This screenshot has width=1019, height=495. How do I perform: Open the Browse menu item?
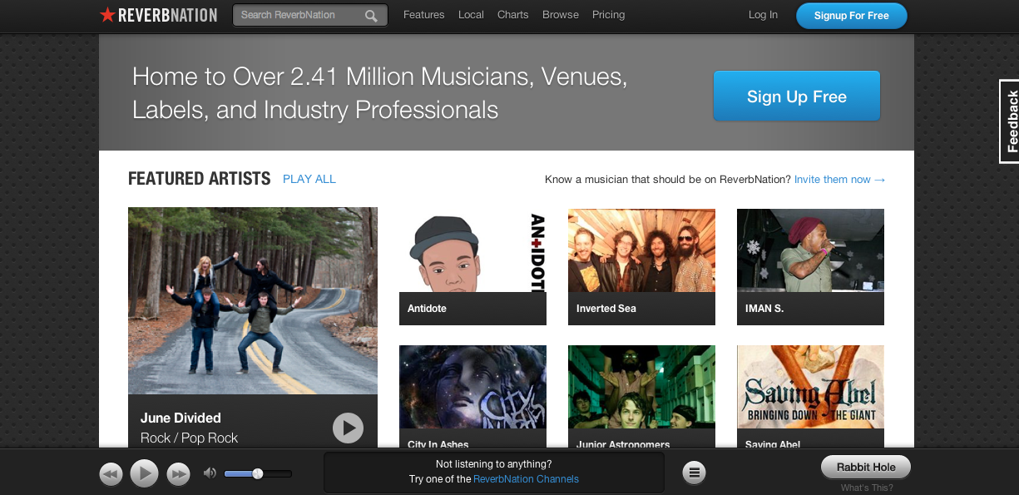click(560, 15)
